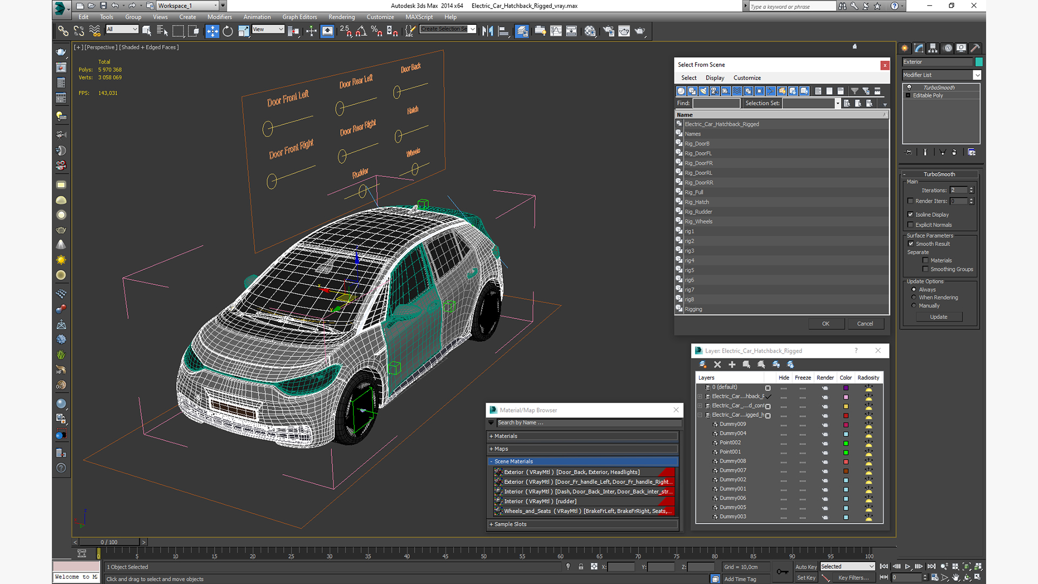Open the Modifiers menu
The height and width of the screenshot is (584, 1038).
click(219, 17)
